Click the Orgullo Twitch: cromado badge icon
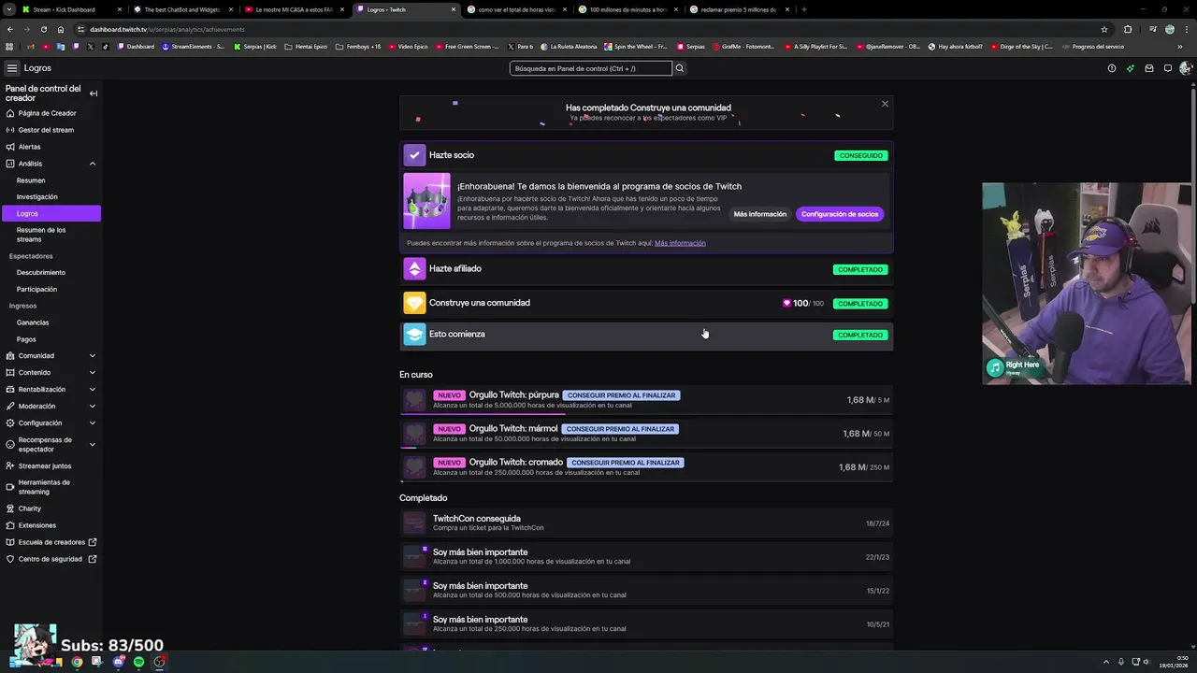The height and width of the screenshot is (673, 1197). tap(414, 467)
